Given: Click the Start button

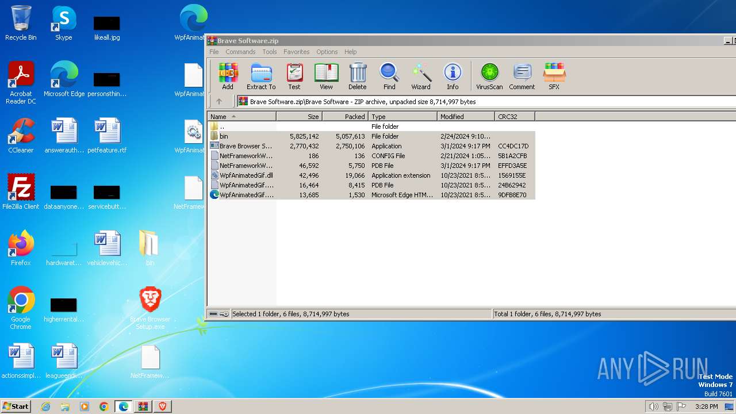Looking at the screenshot, I should (x=16, y=406).
